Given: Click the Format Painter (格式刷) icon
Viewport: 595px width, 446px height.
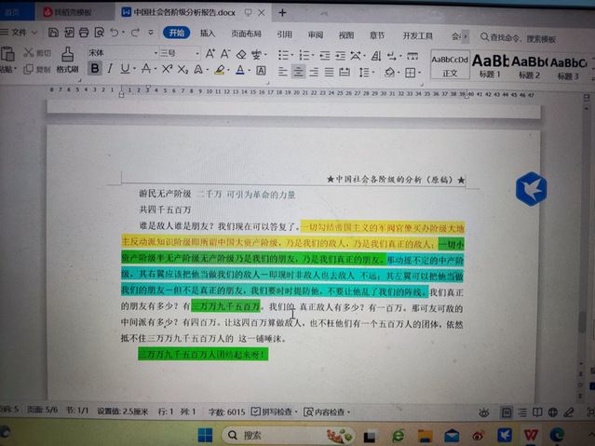Looking at the screenshot, I should click(x=67, y=61).
